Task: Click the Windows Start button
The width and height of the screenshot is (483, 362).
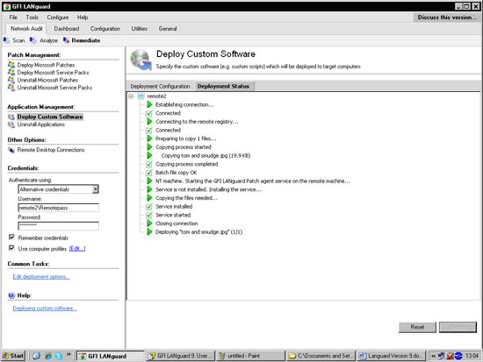Action: [13, 356]
